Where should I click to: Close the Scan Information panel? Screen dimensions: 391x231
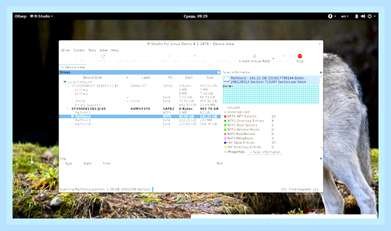tap(320, 73)
